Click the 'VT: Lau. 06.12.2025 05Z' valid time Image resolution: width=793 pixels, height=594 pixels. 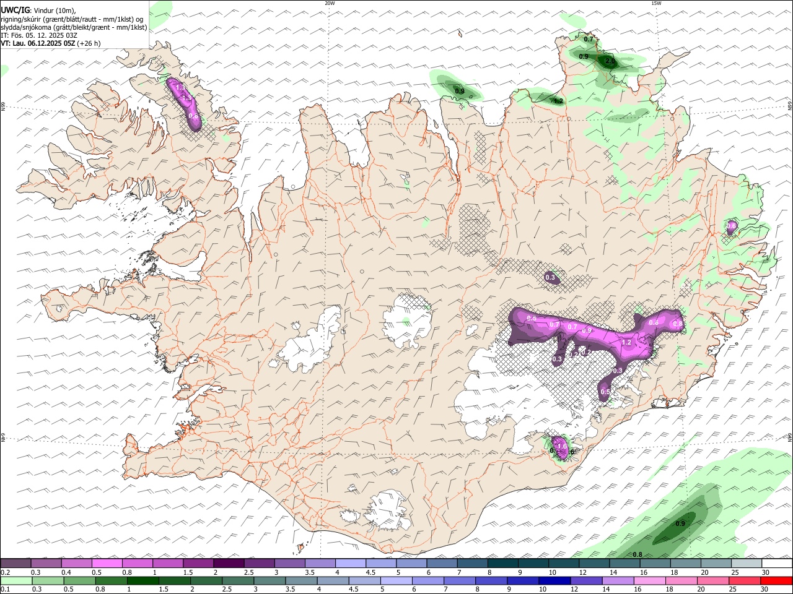[x=38, y=43]
